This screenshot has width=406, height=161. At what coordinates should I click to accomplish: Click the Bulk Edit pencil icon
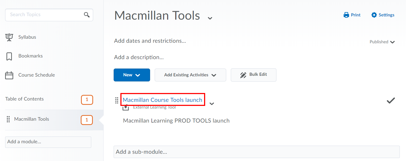click(x=243, y=75)
